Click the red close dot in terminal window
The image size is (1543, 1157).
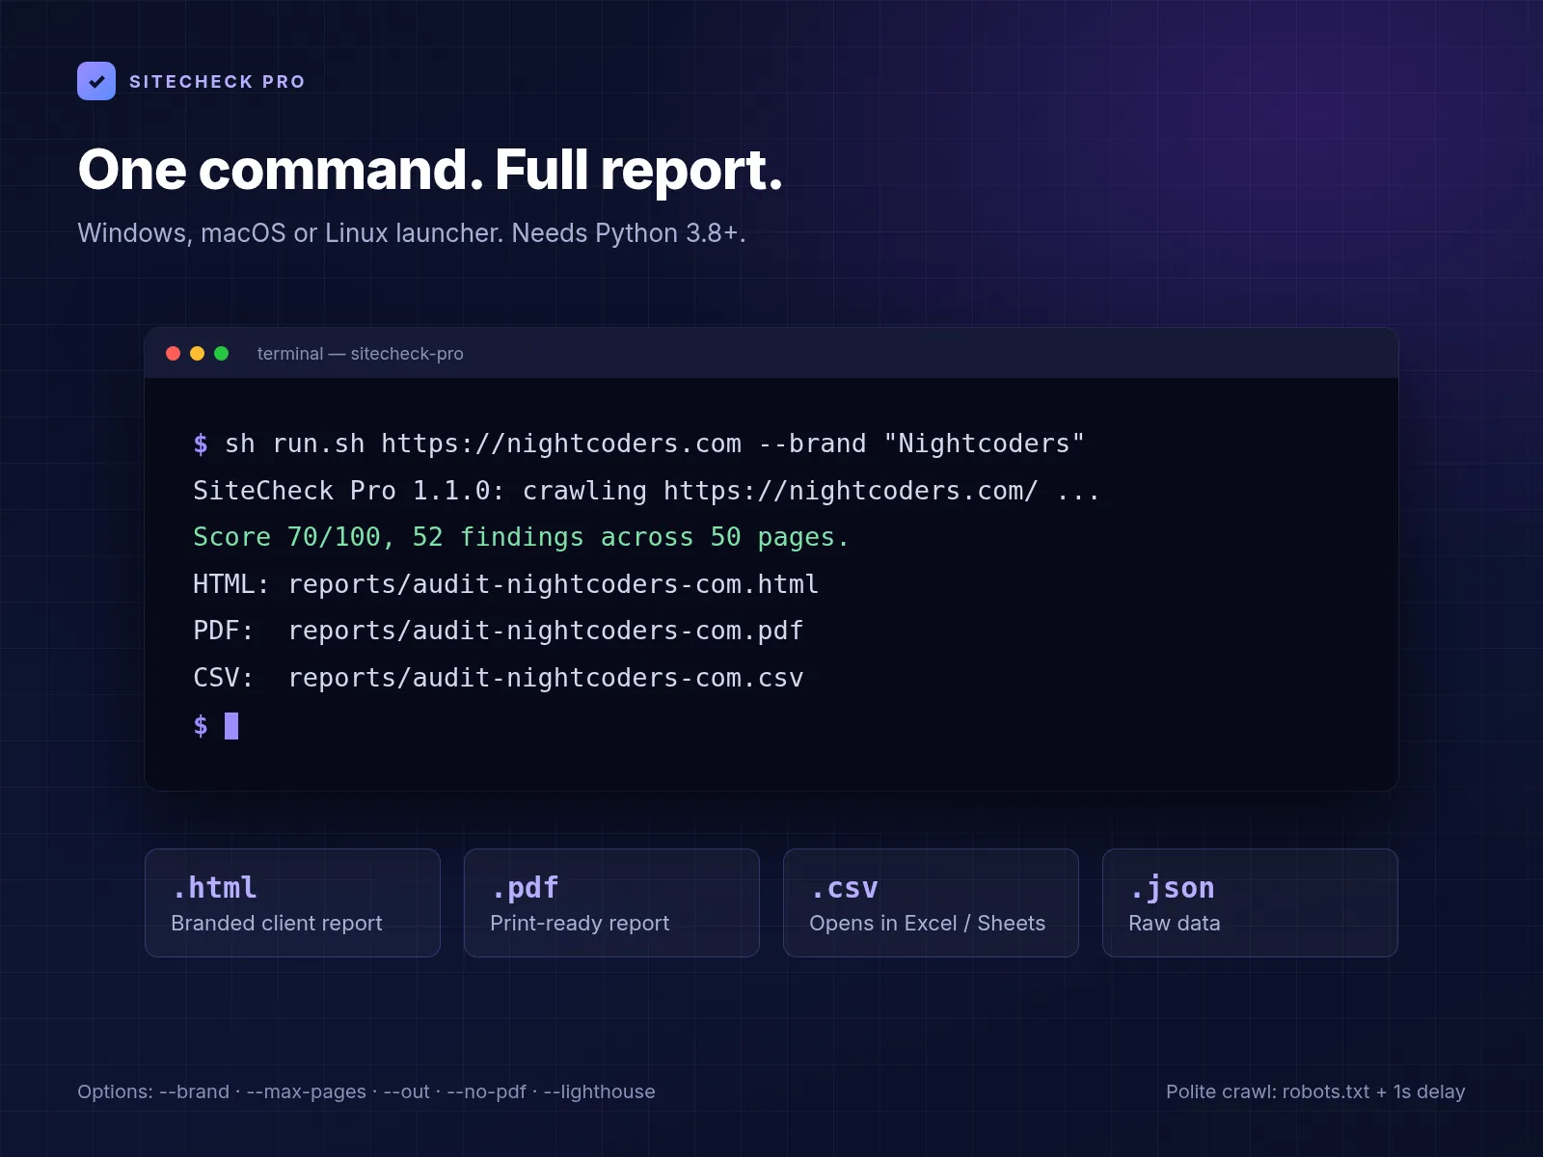tap(174, 354)
